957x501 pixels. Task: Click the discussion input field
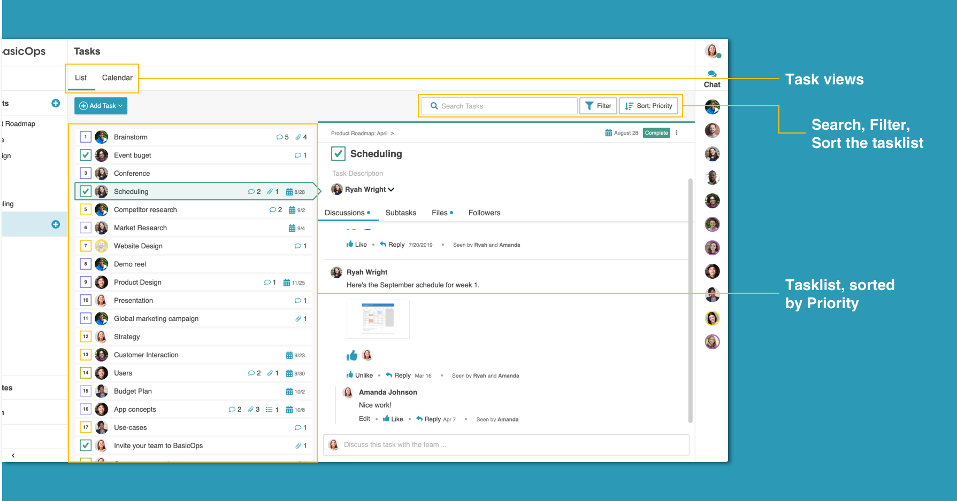(x=506, y=444)
